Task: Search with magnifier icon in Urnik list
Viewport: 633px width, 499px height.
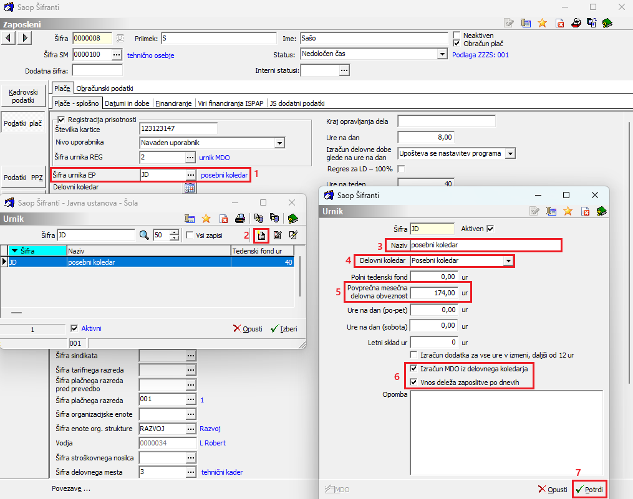Action: pyautogui.click(x=143, y=235)
